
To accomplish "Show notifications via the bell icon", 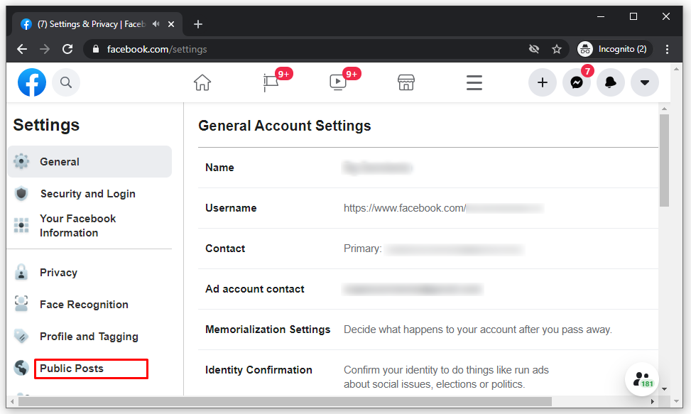I will (610, 82).
